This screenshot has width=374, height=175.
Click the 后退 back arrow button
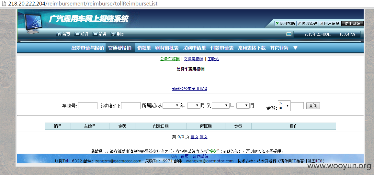(x=81, y=34)
